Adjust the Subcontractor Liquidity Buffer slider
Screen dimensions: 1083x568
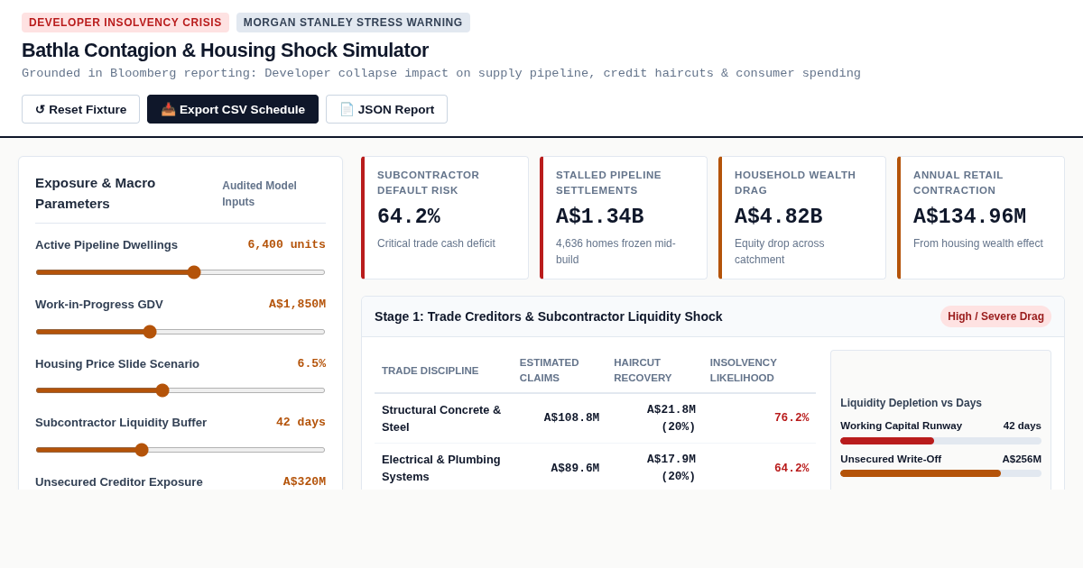[x=180, y=450]
